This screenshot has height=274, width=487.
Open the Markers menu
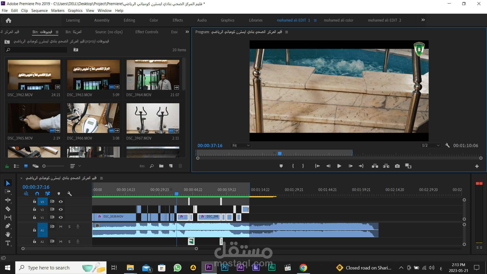click(x=58, y=10)
